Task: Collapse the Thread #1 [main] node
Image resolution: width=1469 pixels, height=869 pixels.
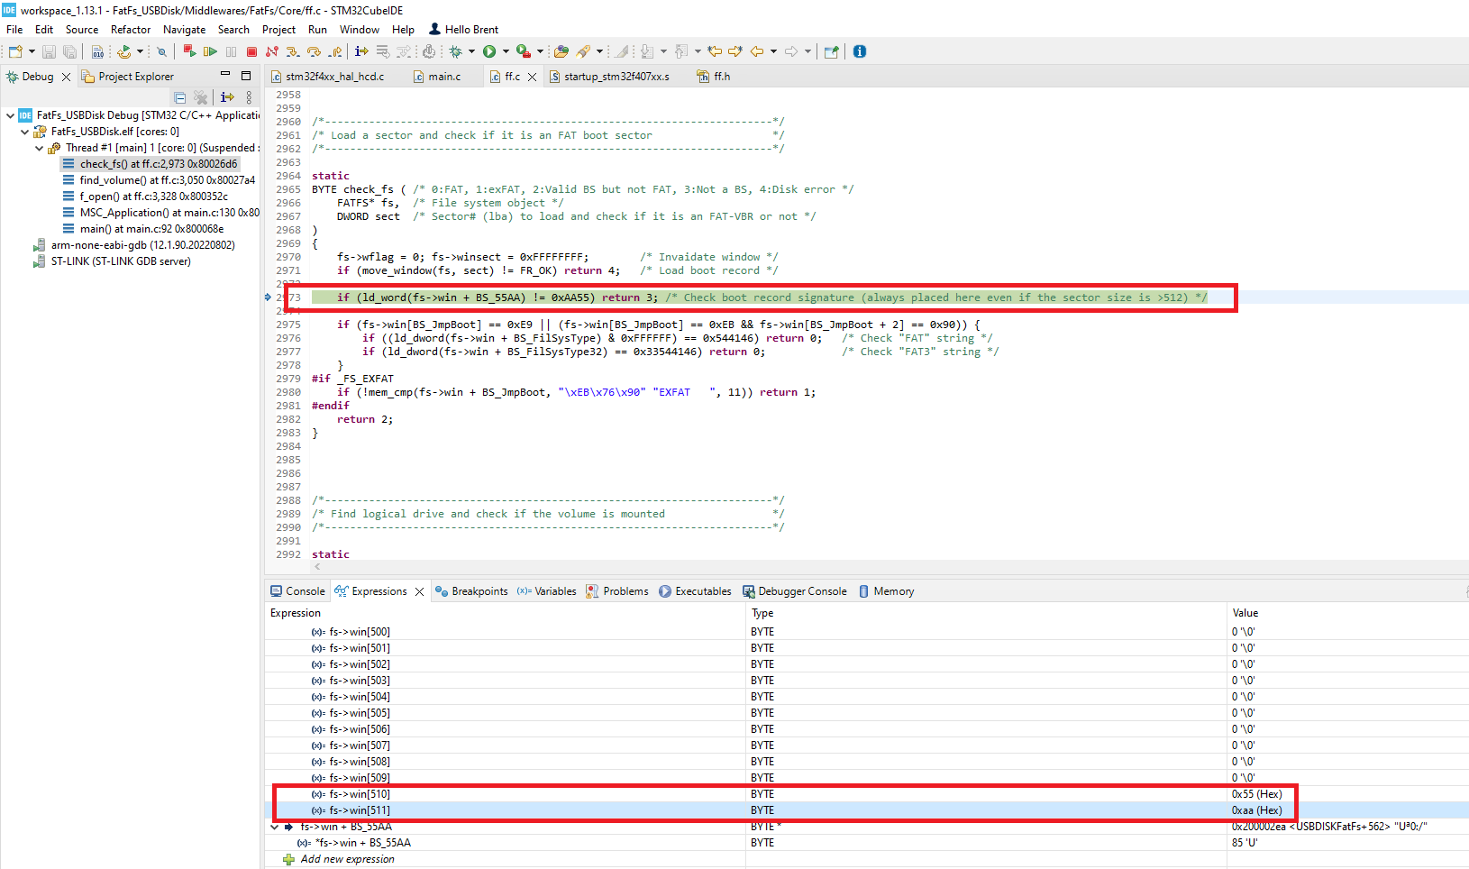Action: [39, 148]
